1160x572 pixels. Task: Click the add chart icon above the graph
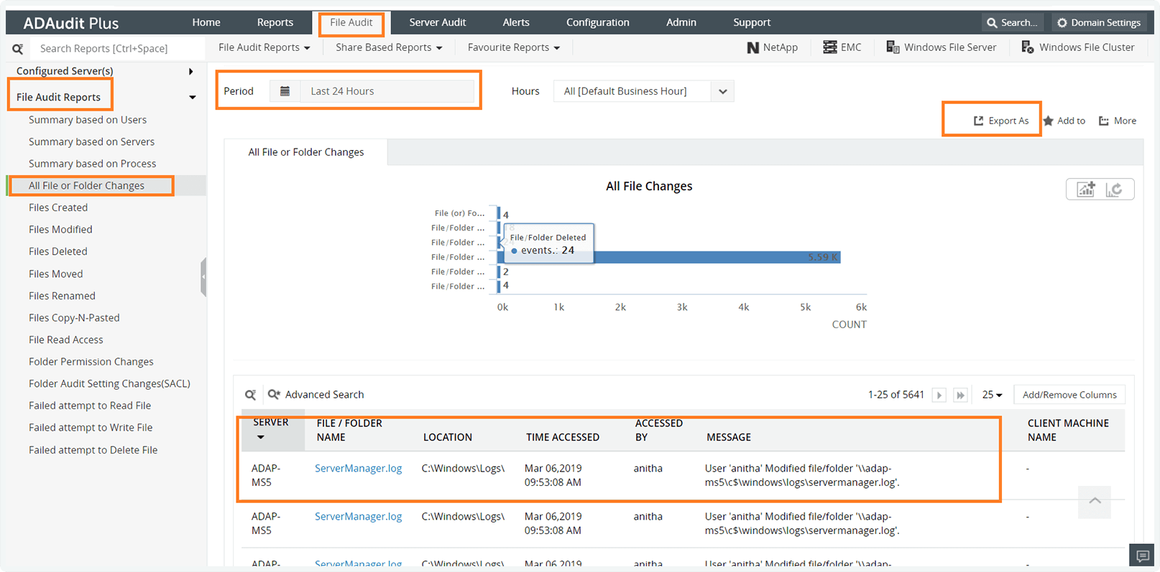tap(1085, 189)
